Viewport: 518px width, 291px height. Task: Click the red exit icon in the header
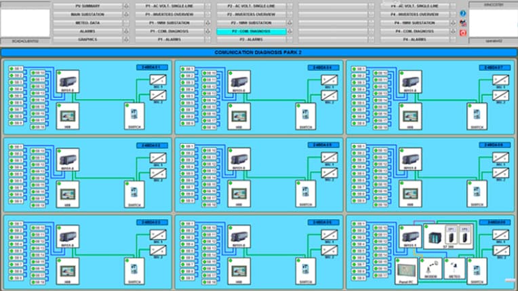pos(462,32)
